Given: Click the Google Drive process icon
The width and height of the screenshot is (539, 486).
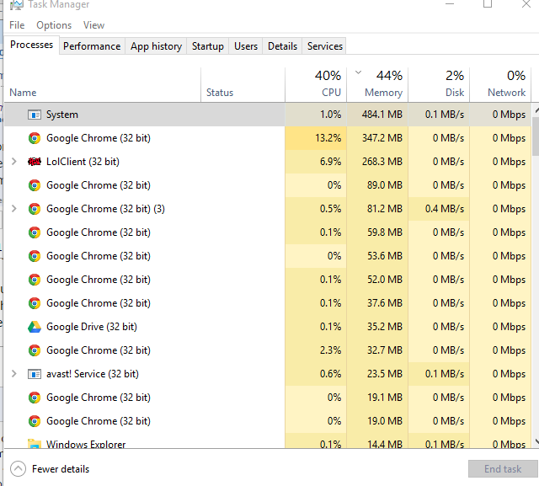Looking at the screenshot, I should click(35, 327).
